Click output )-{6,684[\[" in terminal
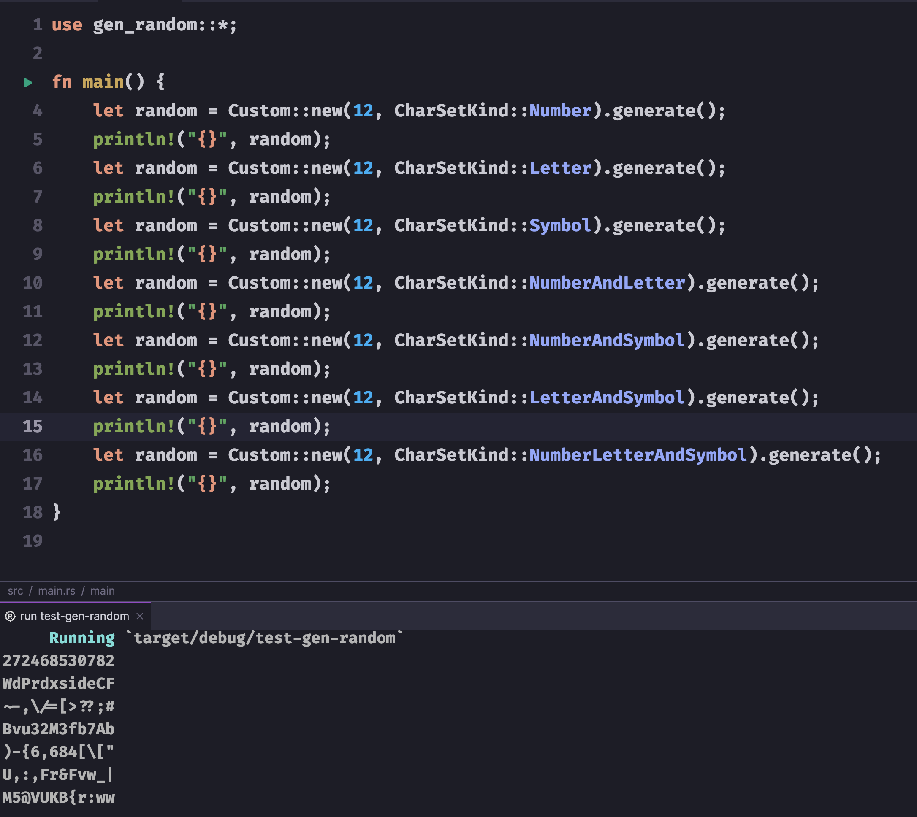Viewport: 917px width, 817px height. point(58,752)
